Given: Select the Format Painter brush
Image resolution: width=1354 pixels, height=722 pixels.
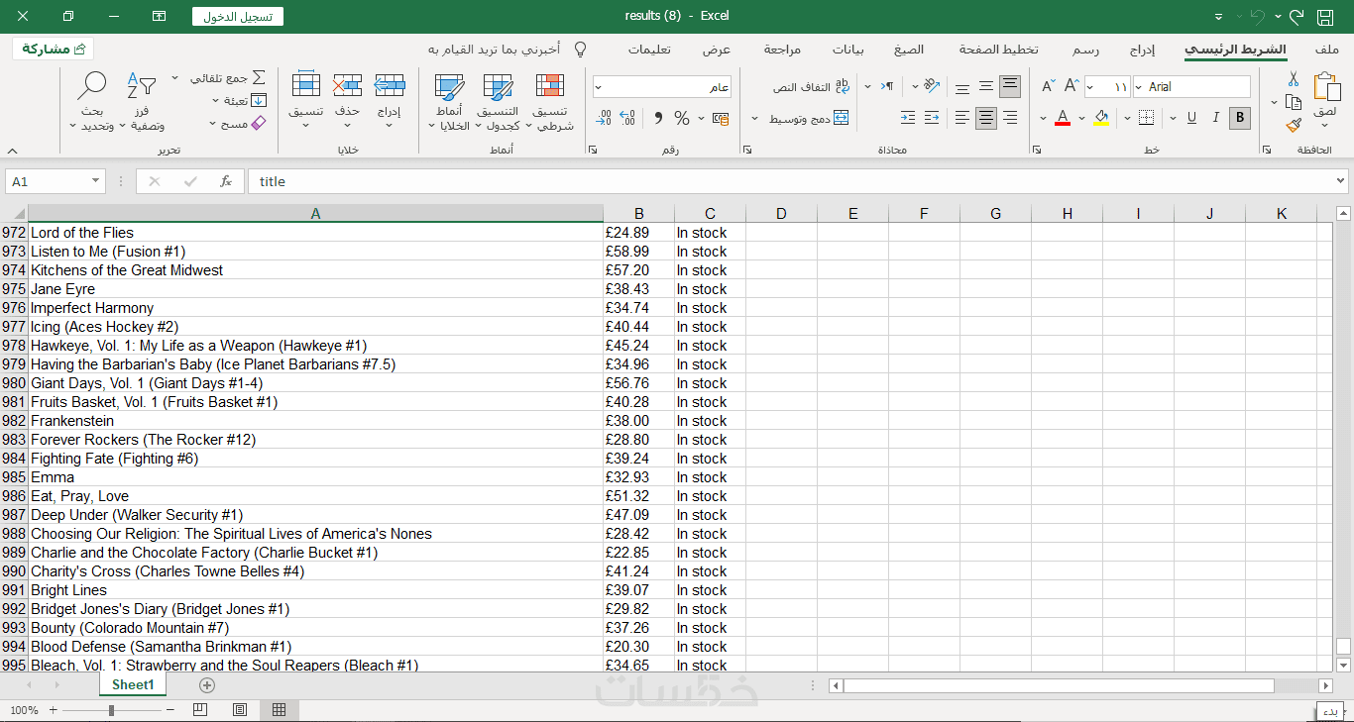Looking at the screenshot, I should 1294,125.
